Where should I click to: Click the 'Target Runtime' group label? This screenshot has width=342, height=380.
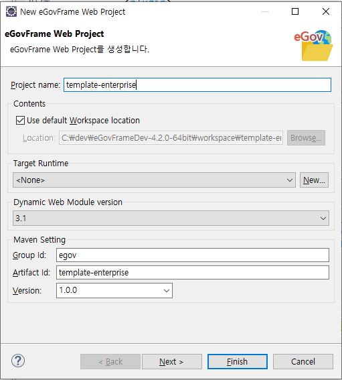pos(41,164)
